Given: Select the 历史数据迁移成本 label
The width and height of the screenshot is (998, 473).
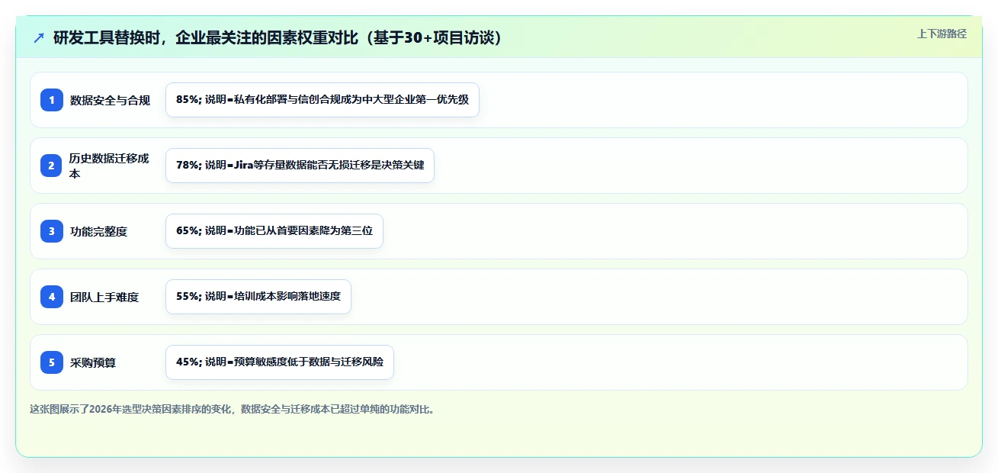Looking at the screenshot, I should (x=110, y=166).
